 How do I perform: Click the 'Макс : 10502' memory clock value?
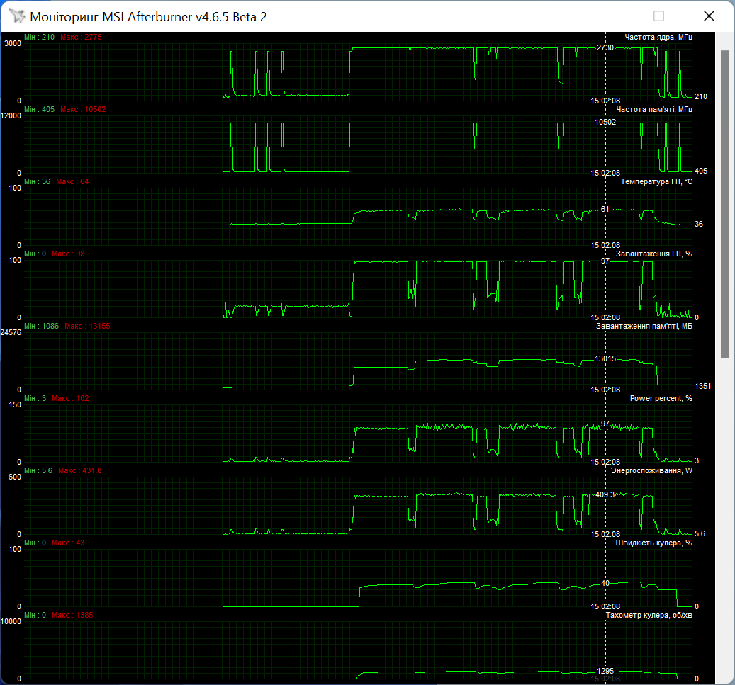(83, 109)
